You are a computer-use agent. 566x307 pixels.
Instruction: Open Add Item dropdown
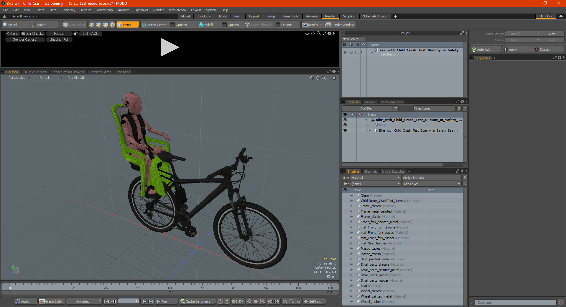pyautogui.click(x=370, y=108)
